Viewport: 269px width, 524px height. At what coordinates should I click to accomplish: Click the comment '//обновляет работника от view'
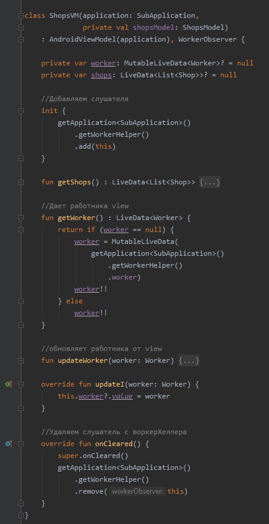(x=101, y=349)
